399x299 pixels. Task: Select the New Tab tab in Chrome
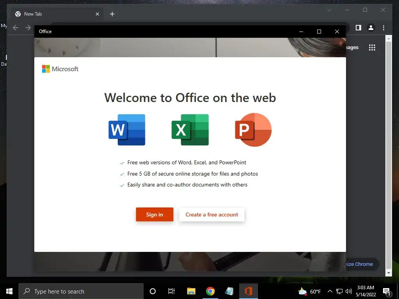[57, 14]
